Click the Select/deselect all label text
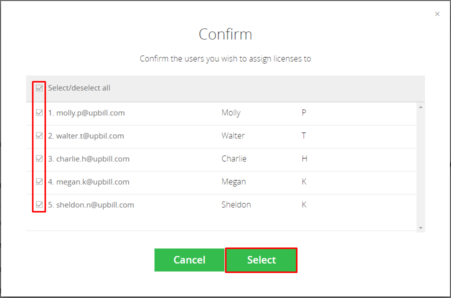The image size is (451, 298). (x=79, y=88)
